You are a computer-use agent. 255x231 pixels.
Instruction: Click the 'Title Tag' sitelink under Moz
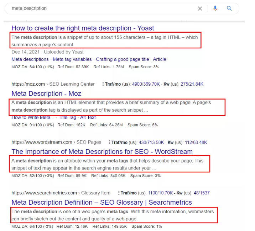(67, 117)
